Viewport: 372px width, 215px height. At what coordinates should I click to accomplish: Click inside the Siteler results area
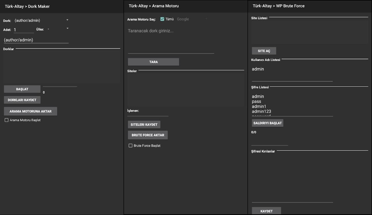[186, 89]
